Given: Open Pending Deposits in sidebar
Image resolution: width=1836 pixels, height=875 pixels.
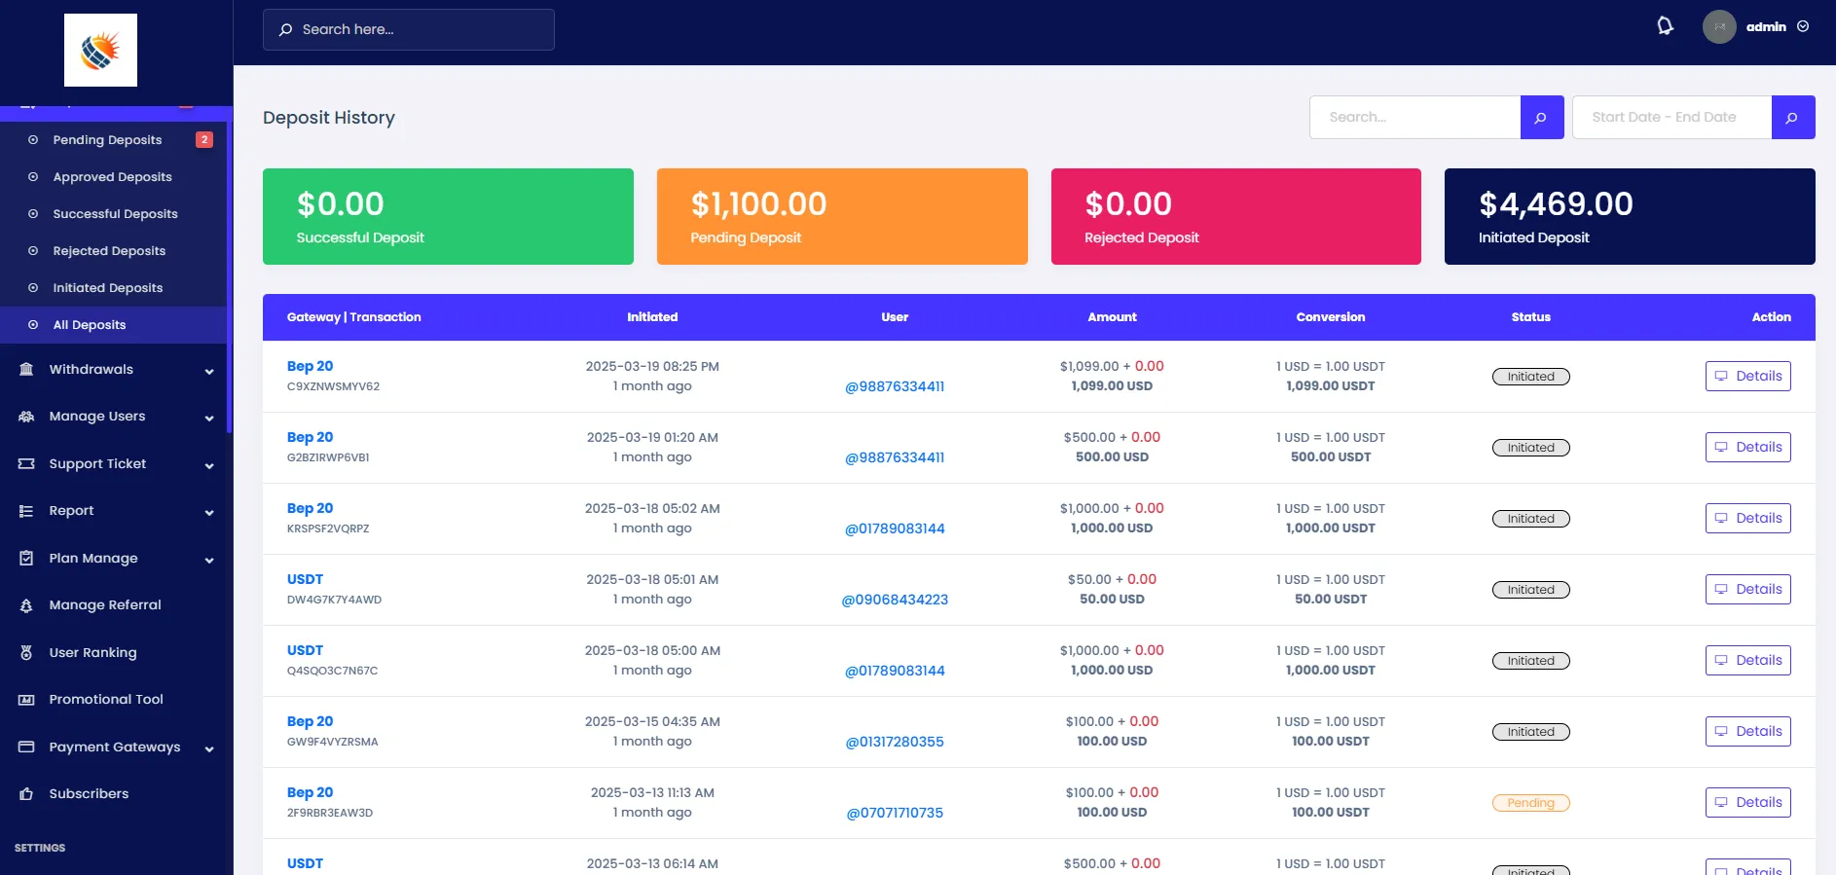Looking at the screenshot, I should [x=107, y=140].
